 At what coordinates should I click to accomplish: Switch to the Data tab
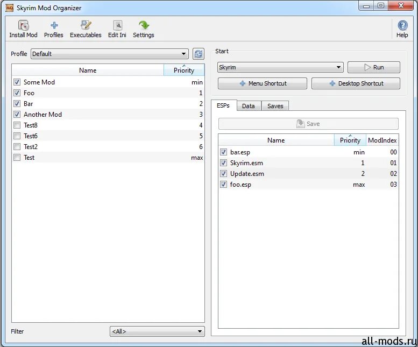[x=249, y=106]
